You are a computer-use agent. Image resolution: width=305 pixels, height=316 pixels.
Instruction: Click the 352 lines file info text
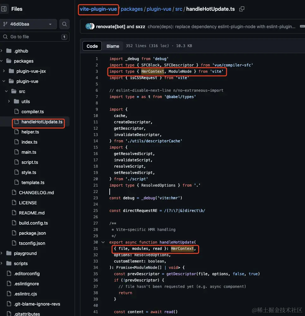(159, 46)
